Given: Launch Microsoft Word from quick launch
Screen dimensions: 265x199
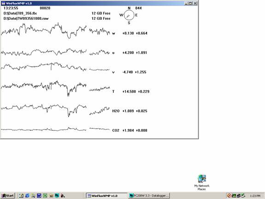Looking at the screenshot, I should (x=39, y=196).
